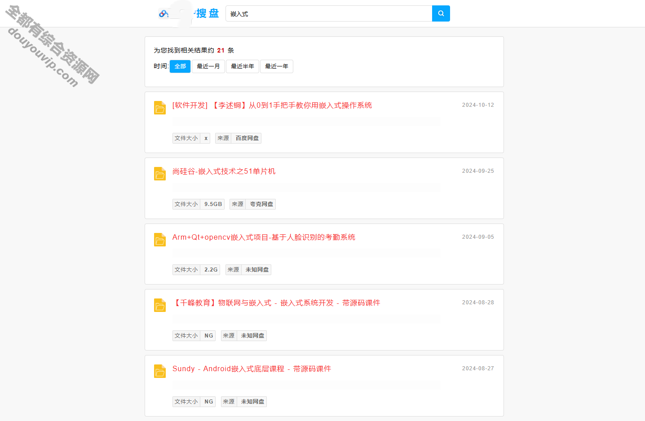Viewport: 645px width, 421px height.
Task: Click 来源 label on 尚硅谷 result
Action: point(238,204)
